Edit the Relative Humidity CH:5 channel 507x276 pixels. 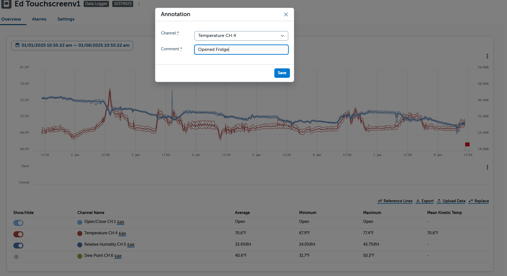tap(131, 245)
